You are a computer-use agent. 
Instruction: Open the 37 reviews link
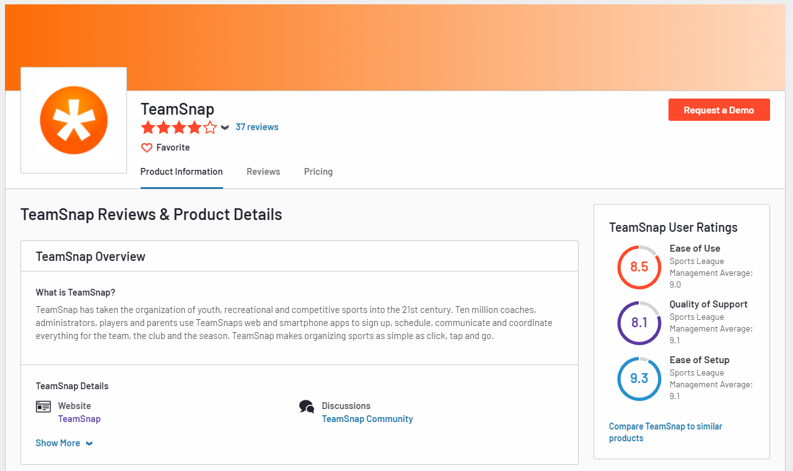257,127
